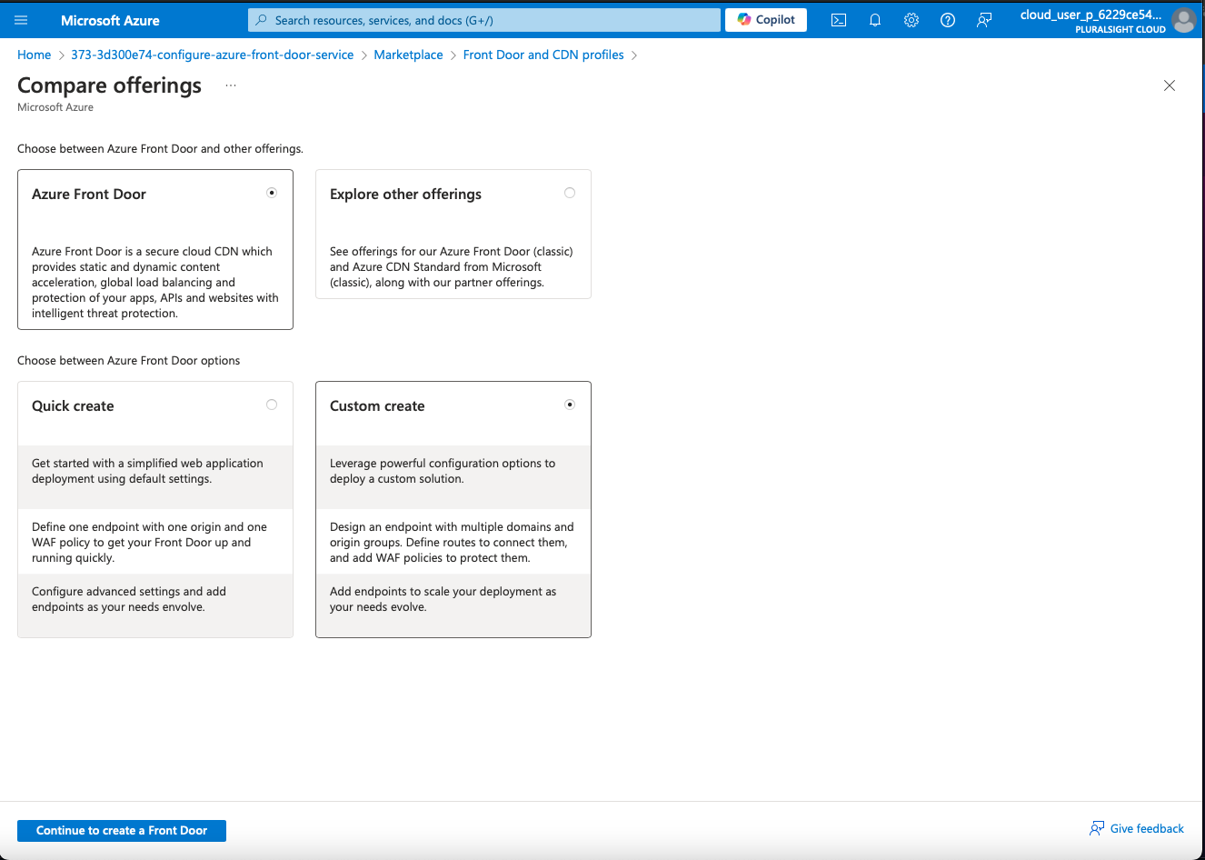Go to Home breadcrumb
Image resolution: width=1205 pixels, height=860 pixels.
pyautogui.click(x=35, y=55)
